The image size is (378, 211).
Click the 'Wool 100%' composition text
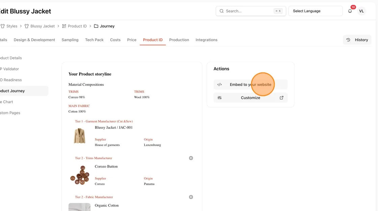coord(142,97)
